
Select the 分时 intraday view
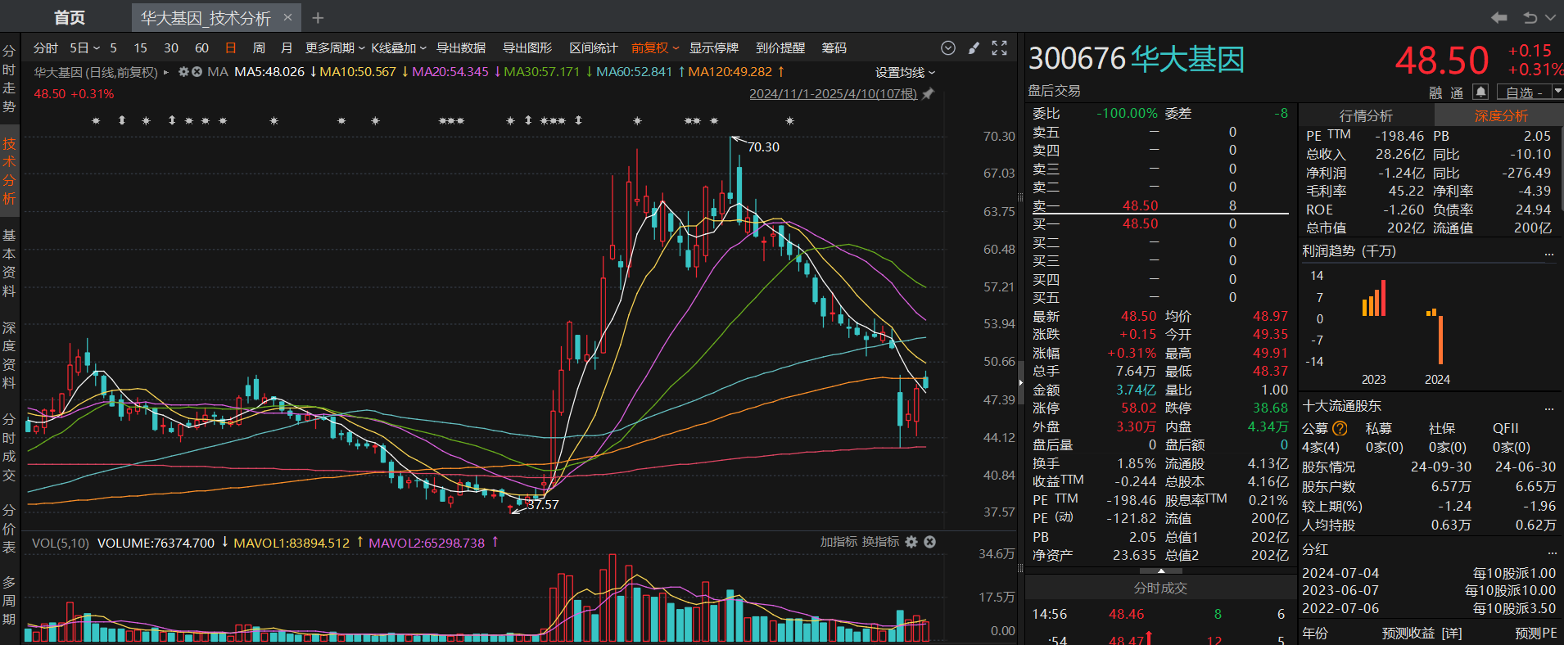tap(45, 48)
